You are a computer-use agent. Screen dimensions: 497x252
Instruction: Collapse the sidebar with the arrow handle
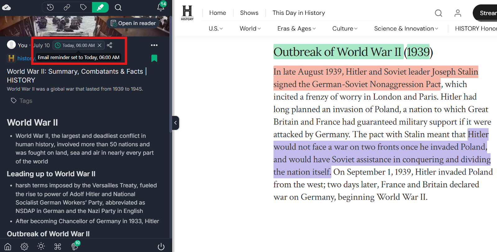click(x=176, y=123)
